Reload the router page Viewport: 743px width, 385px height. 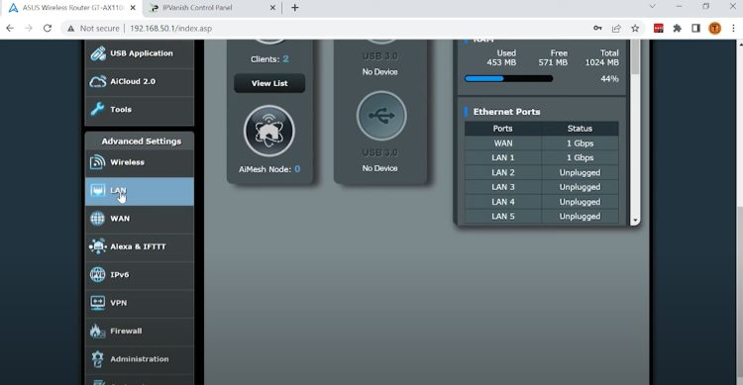pos(48,29)
